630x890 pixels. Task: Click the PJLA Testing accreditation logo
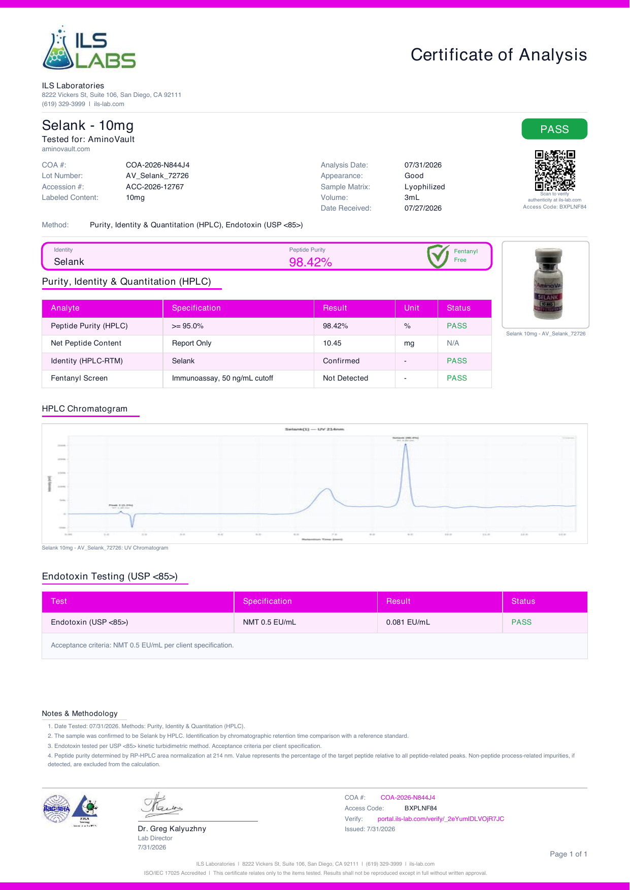(x=85, y=811)
